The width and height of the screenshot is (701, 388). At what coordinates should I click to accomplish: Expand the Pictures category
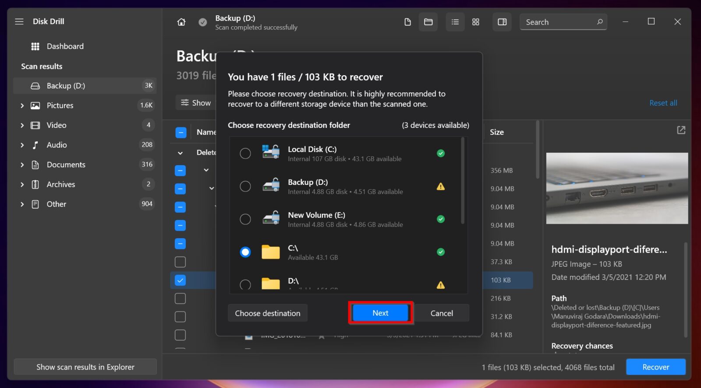[x=22, y=106]
